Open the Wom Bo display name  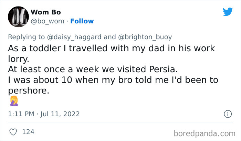coord(46,12)
